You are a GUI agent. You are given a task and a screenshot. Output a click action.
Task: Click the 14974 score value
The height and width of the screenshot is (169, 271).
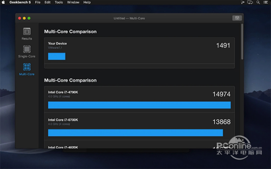click(x=221, y=94)
